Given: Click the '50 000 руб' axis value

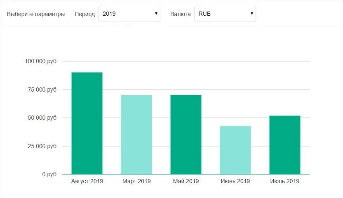Looking at the screenshot, I should tap(42, 118).
